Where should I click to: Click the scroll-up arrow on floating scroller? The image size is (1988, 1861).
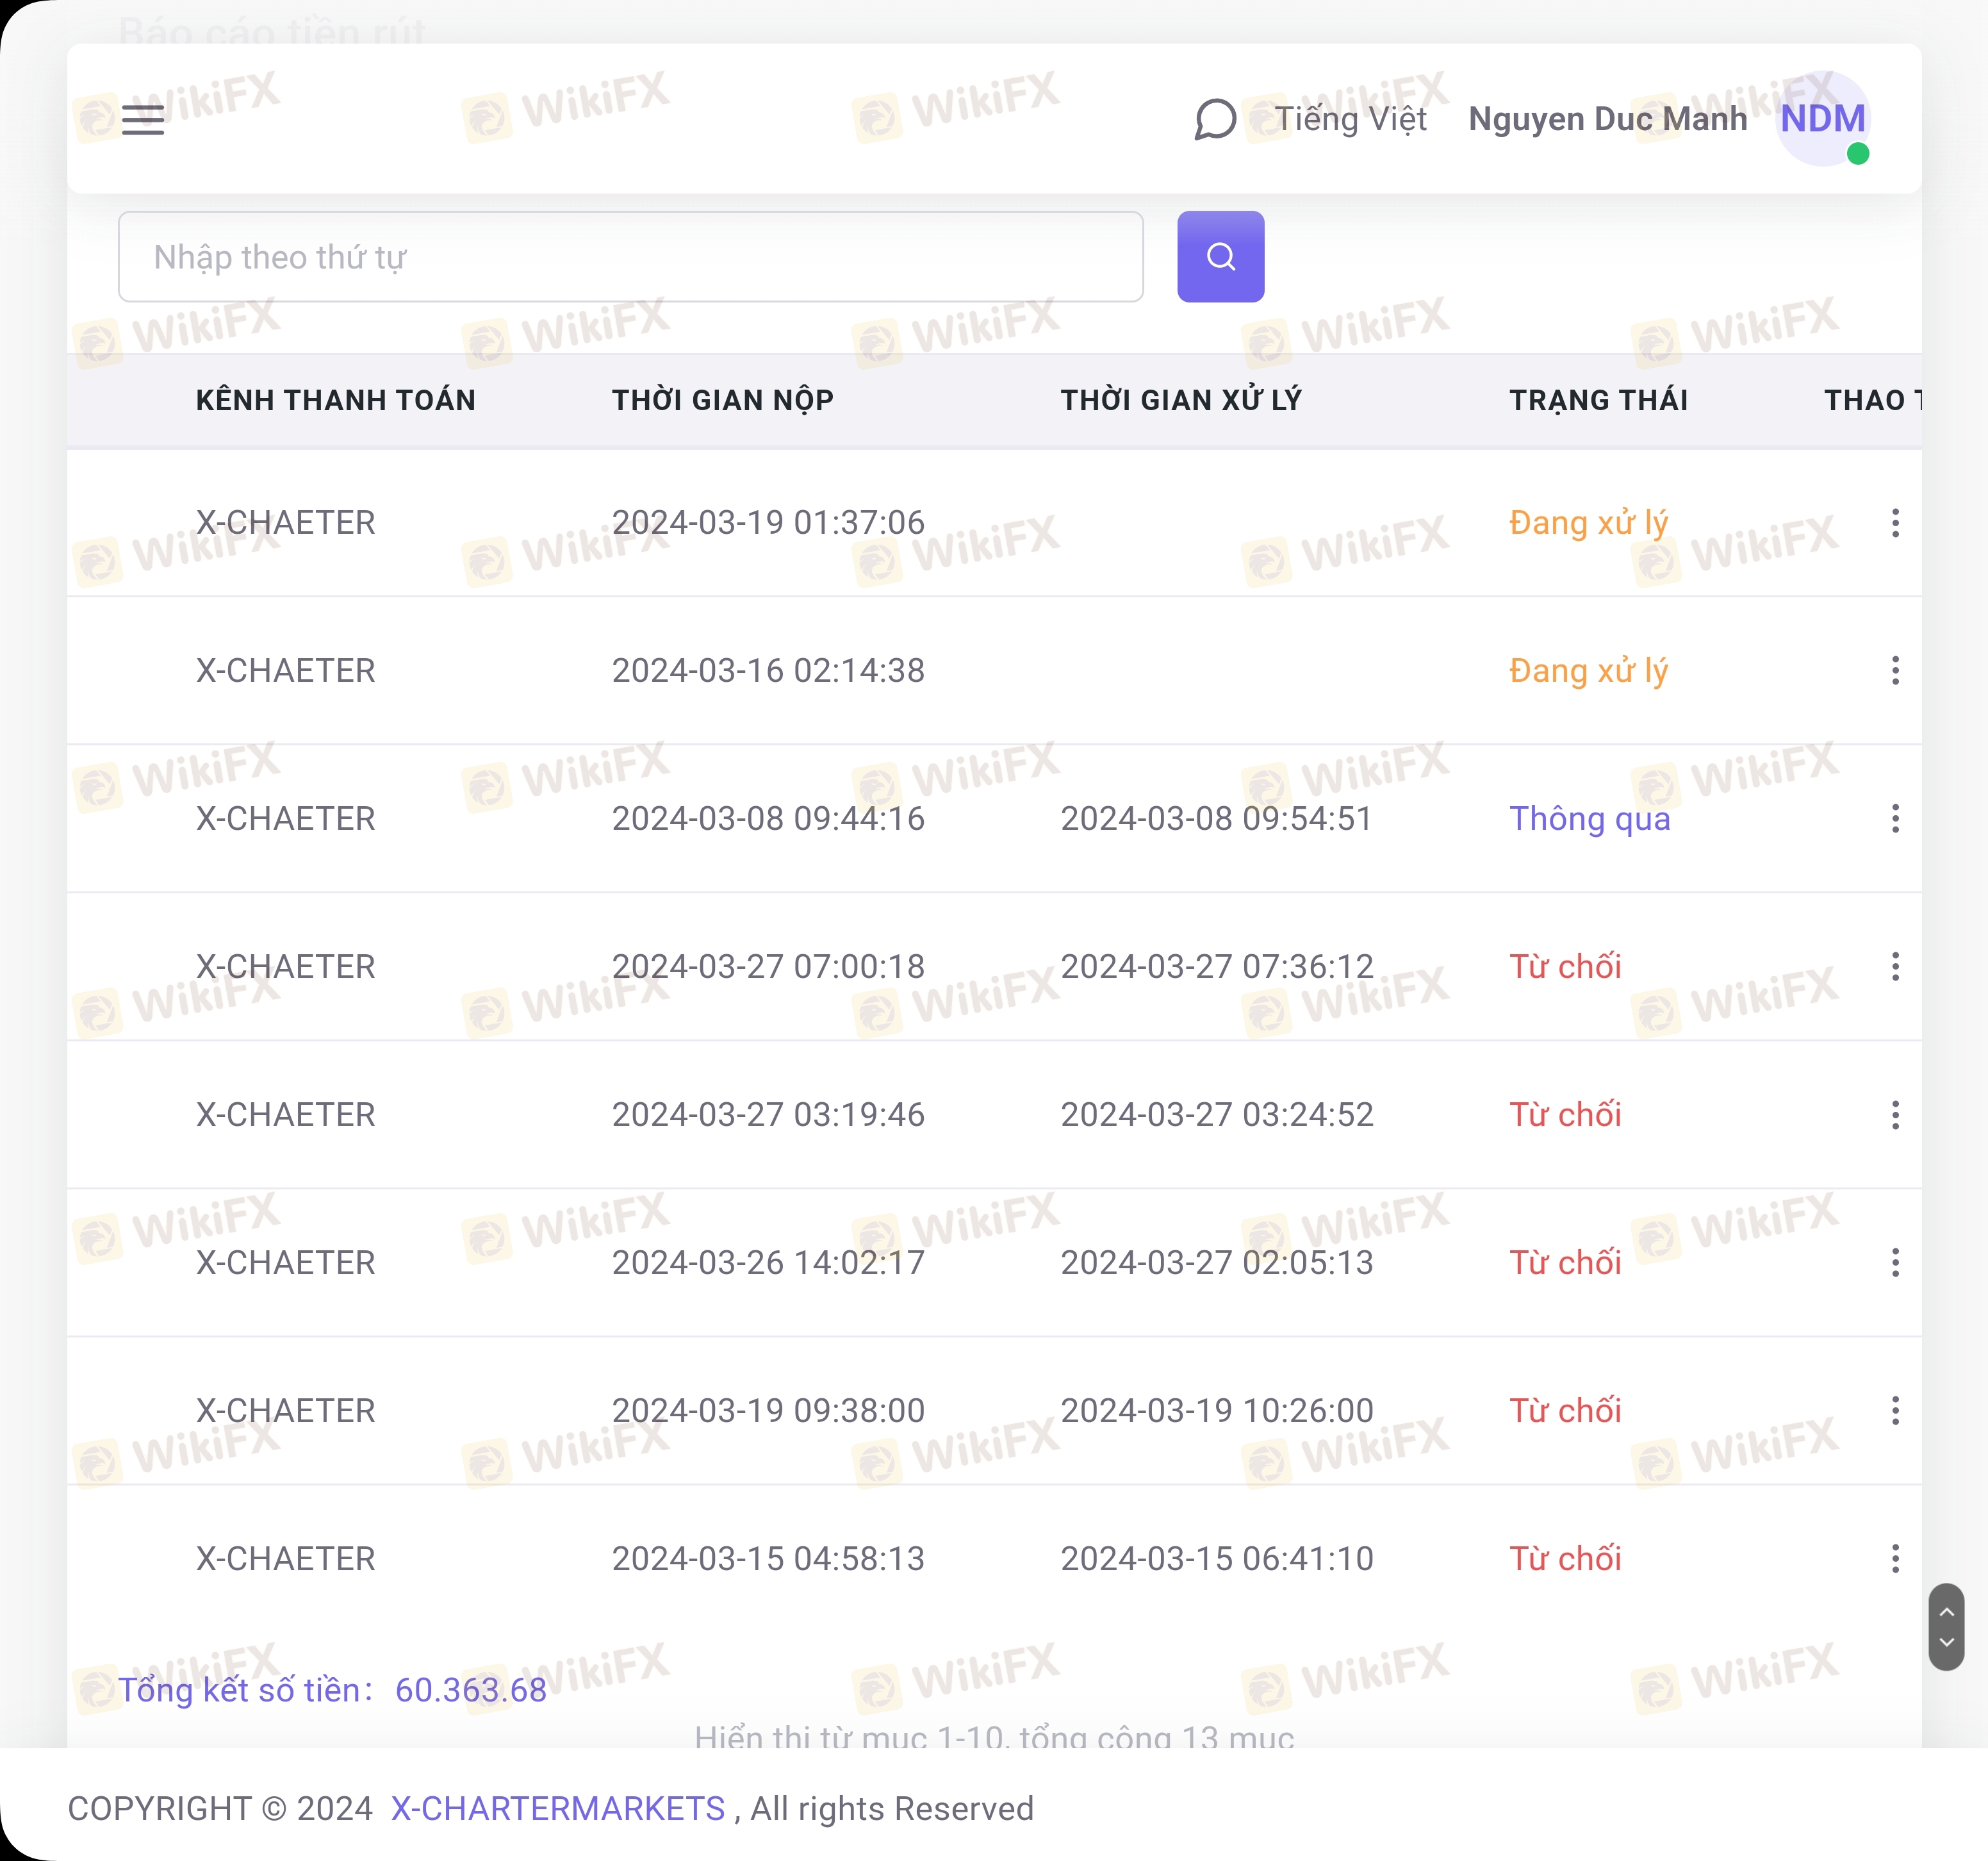point(1946,1612)
